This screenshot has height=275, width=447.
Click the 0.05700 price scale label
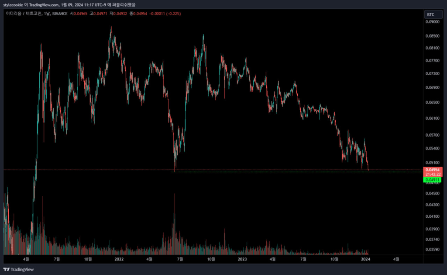pos(432,135)
